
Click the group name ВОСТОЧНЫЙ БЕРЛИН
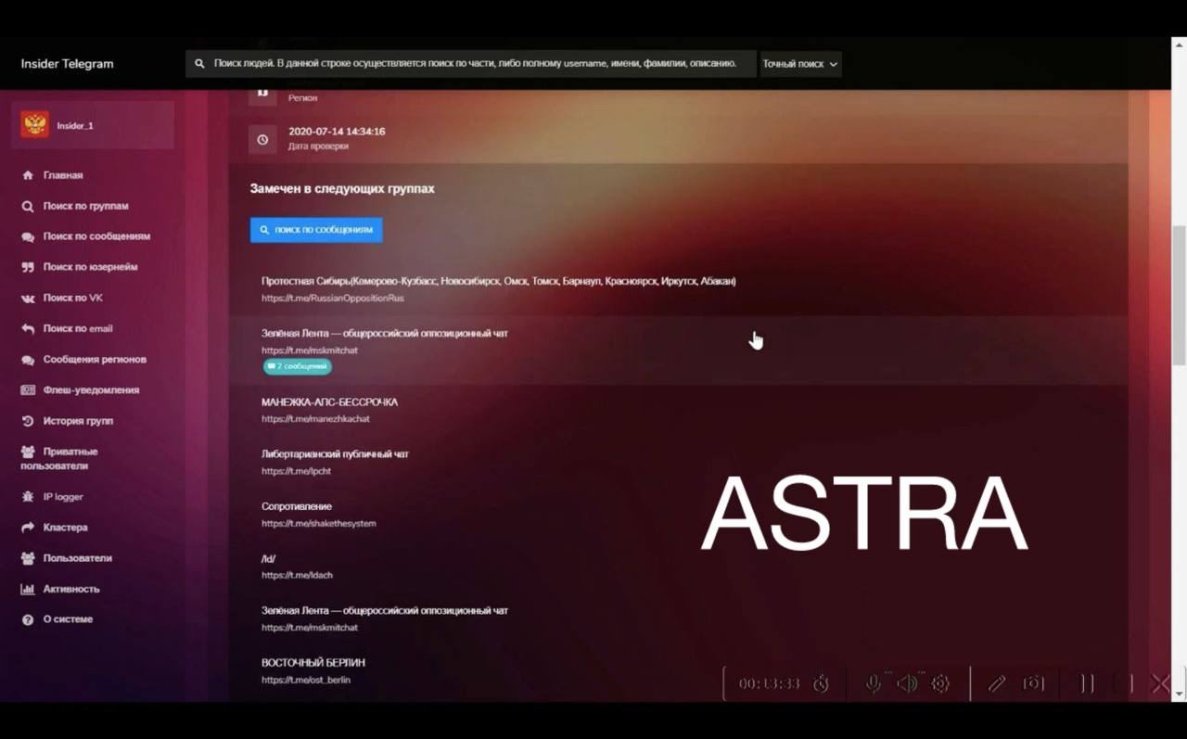(x=313, y=663)
